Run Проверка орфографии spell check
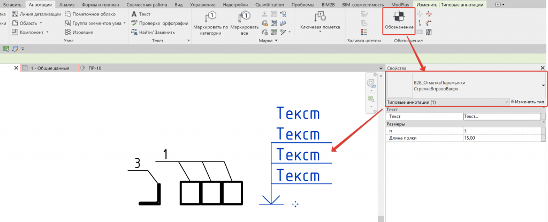The image size is (548, 222). coord(159,23)
